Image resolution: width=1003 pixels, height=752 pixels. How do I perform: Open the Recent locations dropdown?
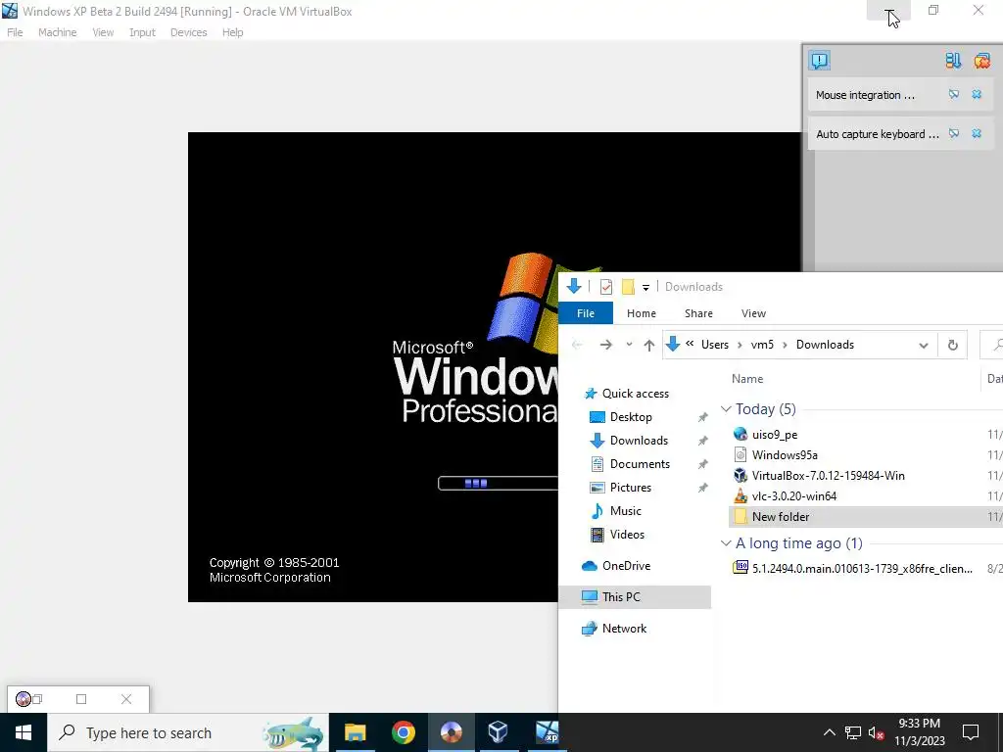click(x=629, y=345)
